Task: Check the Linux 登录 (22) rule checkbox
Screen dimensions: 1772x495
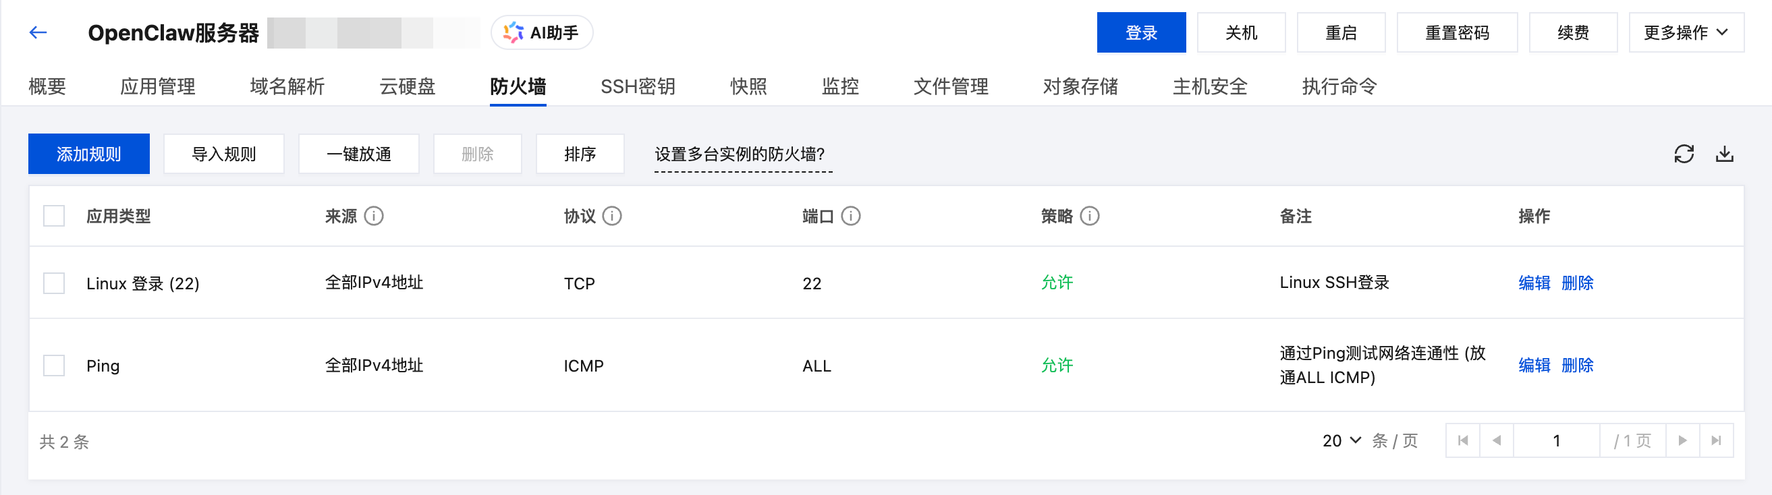Action: point(54,283)
